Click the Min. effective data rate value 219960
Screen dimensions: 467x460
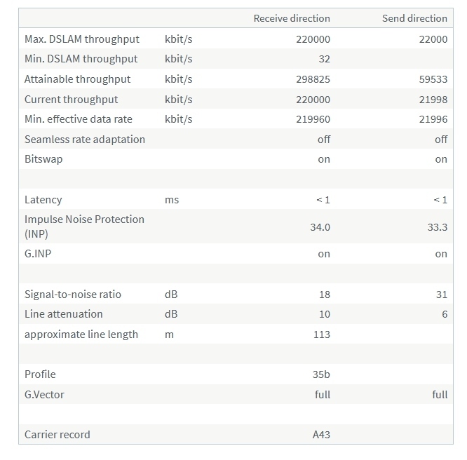coord(313,119)
